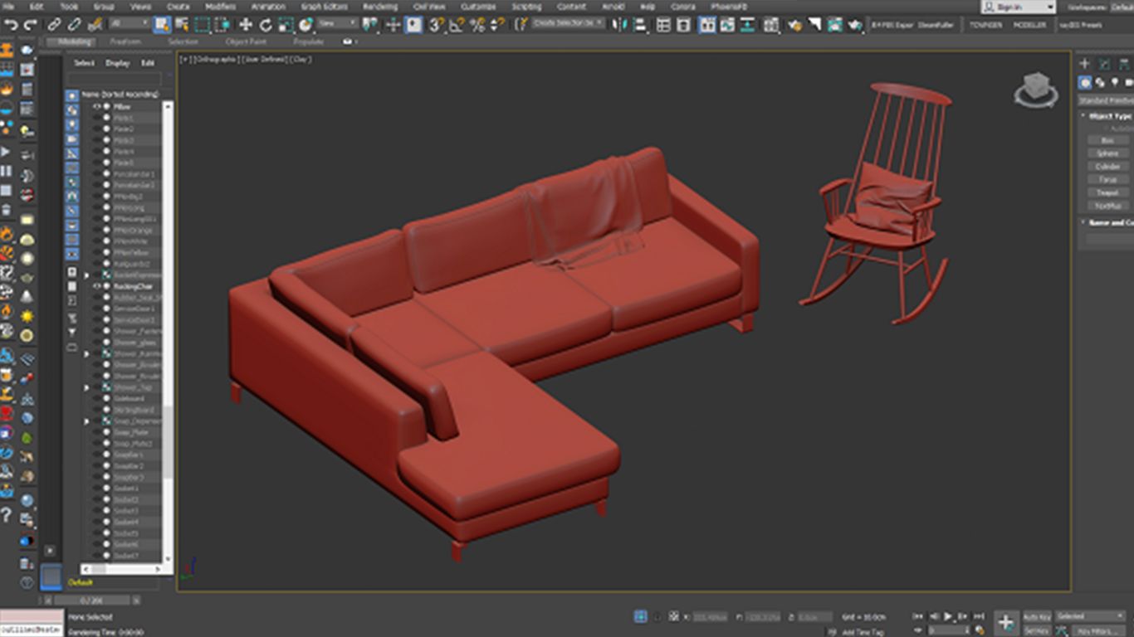Viewport: 1134px width, 637px height.
Task: Click the Lights category icon in Create panel
Action: click(1115, 82)
